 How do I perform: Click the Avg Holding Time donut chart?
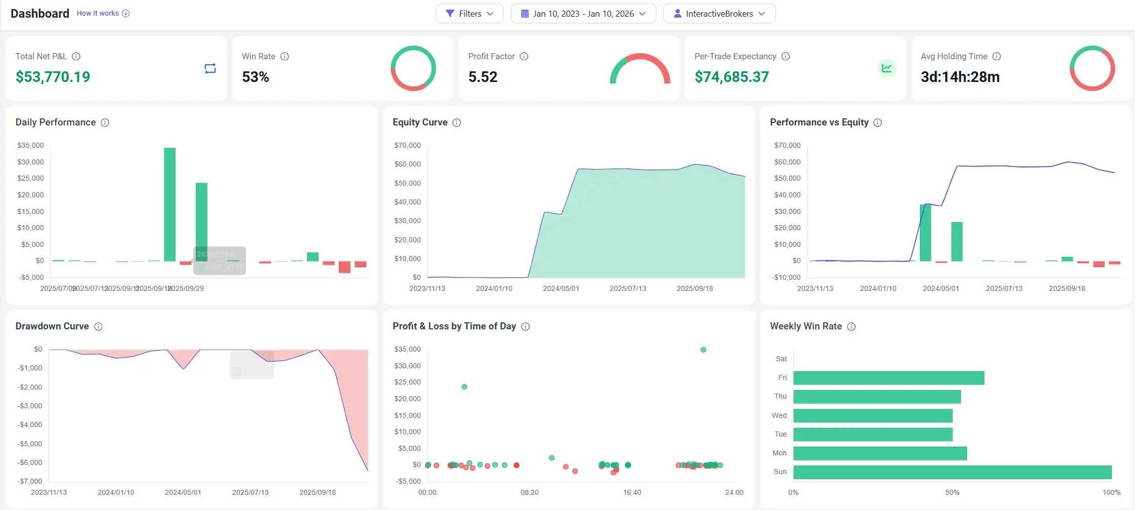1092,68
